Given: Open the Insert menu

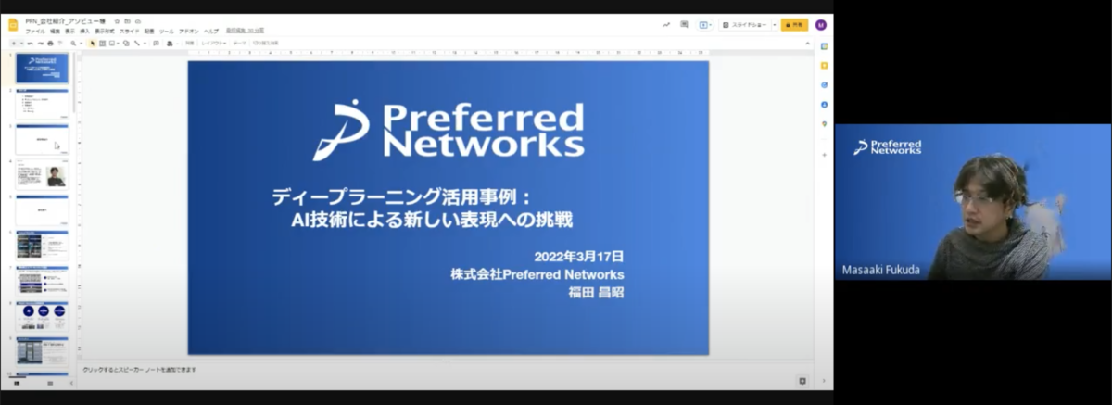Looking at the screenshot, I should pyautogui.click(x=84, y=31).
